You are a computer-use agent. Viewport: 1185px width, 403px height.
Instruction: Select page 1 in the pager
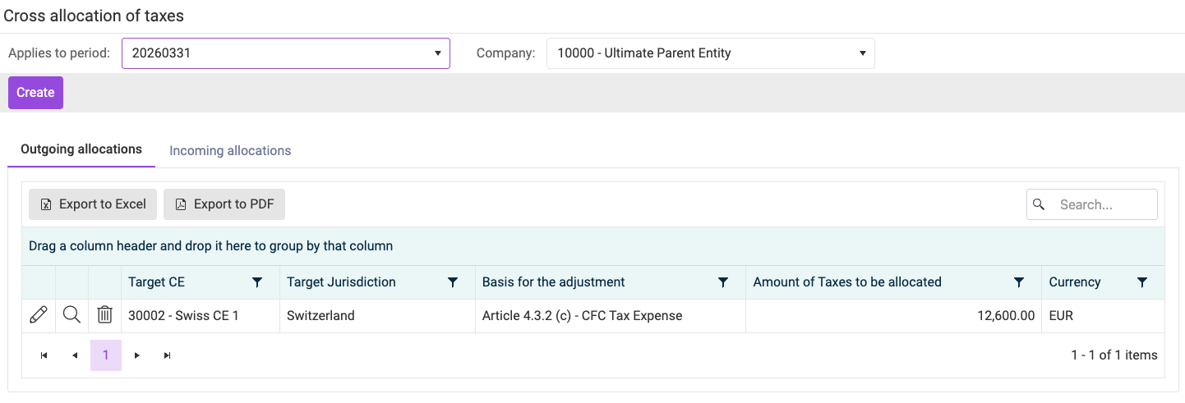106,355
